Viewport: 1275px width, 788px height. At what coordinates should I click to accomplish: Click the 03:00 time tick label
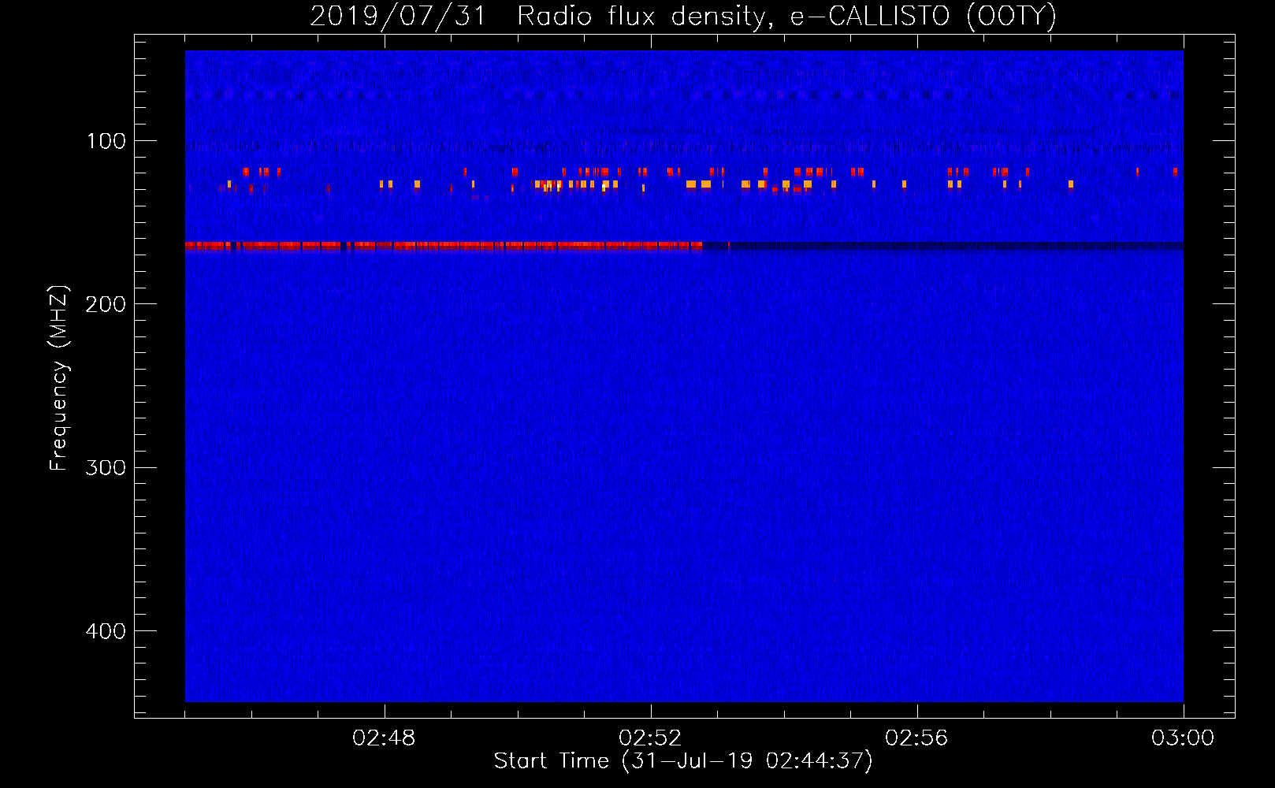1183,738
